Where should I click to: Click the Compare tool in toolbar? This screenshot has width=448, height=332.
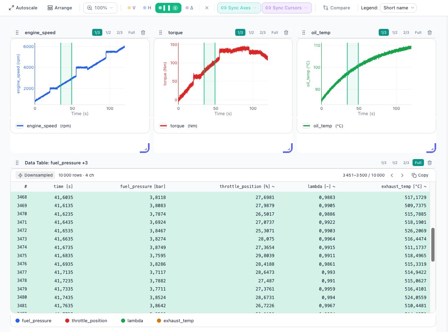pyautogui.click(x=336, y=8)
